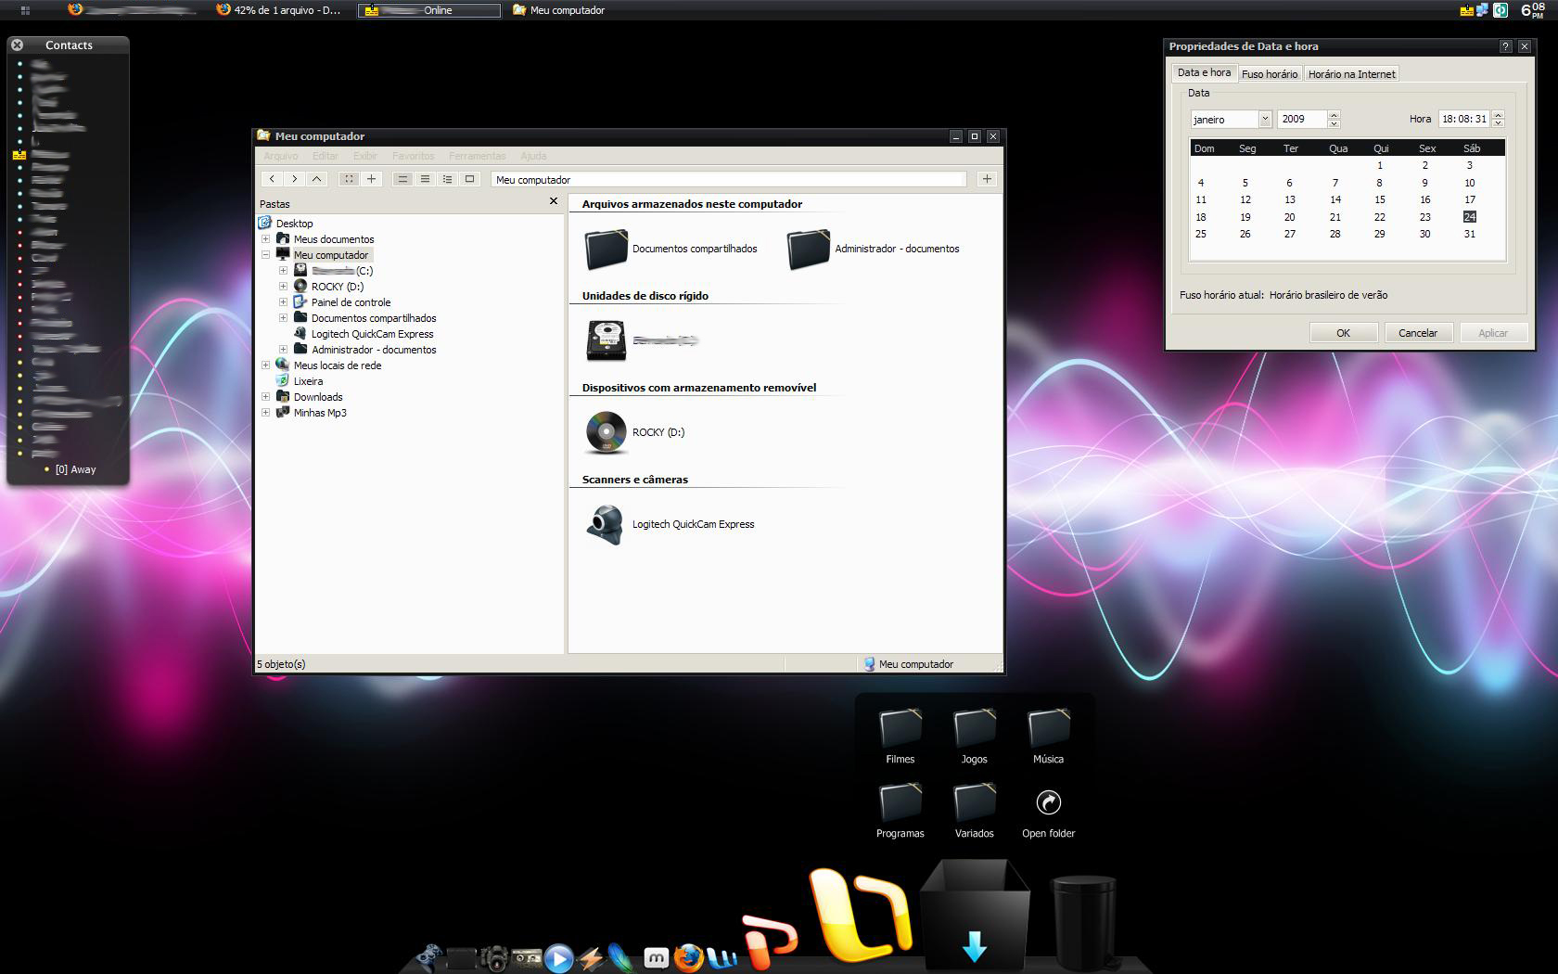The height and width of the screenshot is (974, 1558).
Task: Open Logitech QuickCam Express webcam icon
Action: pos(606,524)
